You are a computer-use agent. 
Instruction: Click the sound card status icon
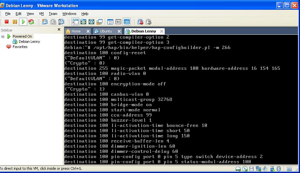pyautogui.click(x=265, y=169)
